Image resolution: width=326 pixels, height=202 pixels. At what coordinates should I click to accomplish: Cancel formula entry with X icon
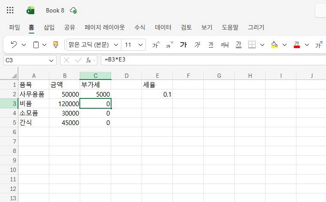click(66, 61)
